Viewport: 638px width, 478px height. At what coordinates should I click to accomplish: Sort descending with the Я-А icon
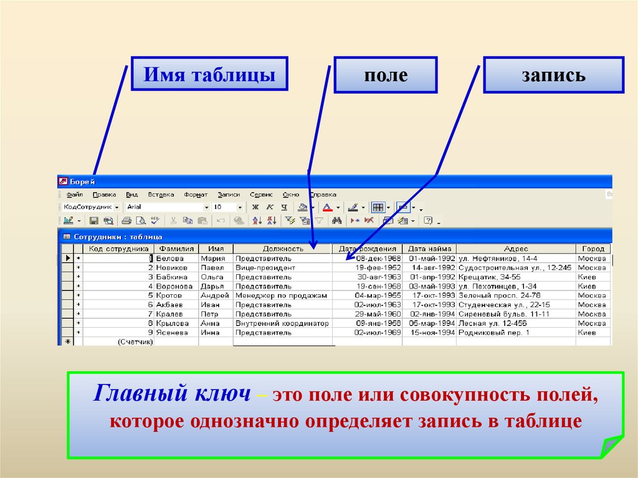272,221
